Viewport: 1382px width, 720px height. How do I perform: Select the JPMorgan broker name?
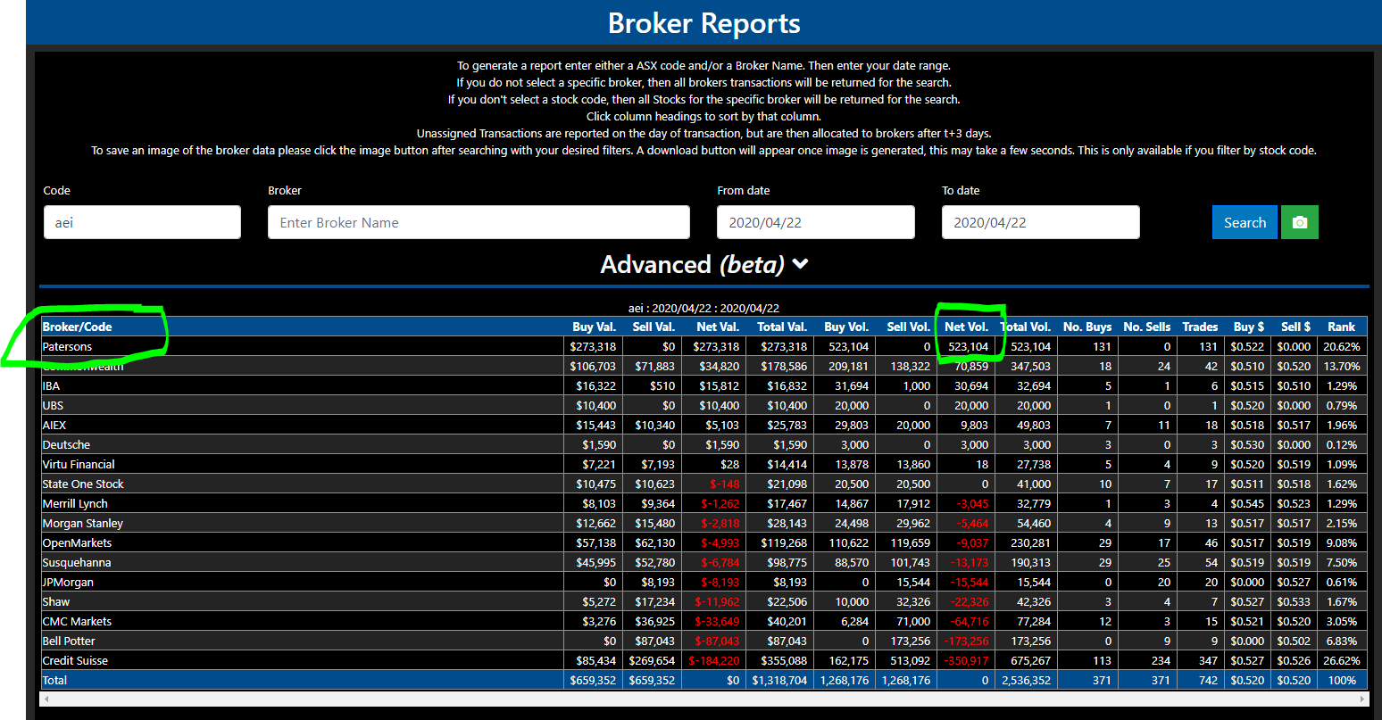point(68,582)
